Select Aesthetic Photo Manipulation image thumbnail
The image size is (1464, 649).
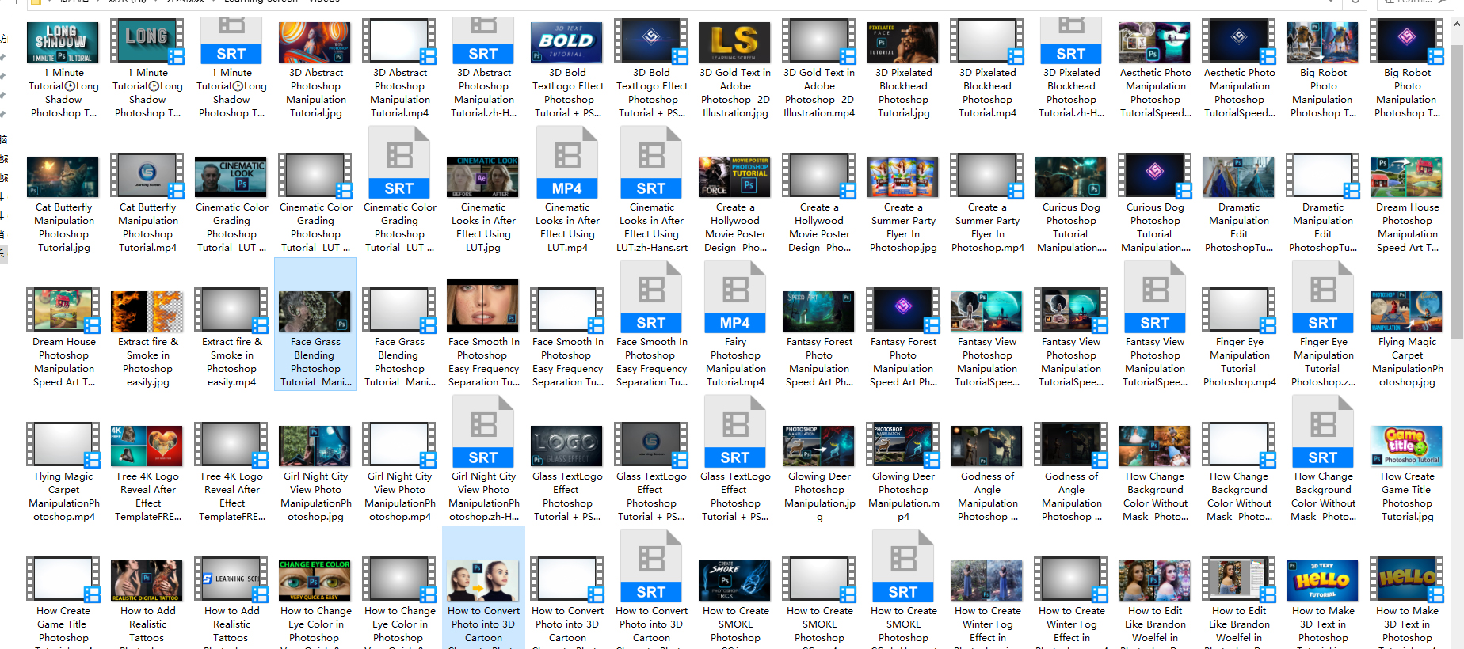tap(1155, 42)
